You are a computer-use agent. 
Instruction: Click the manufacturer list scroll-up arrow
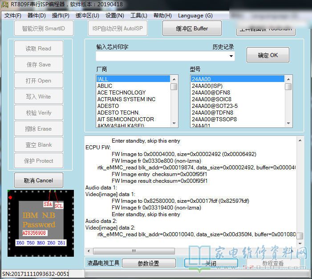click(174, 79)
